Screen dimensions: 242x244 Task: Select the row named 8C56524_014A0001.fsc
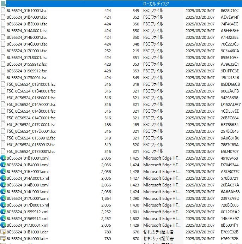(x=26, y=31)
